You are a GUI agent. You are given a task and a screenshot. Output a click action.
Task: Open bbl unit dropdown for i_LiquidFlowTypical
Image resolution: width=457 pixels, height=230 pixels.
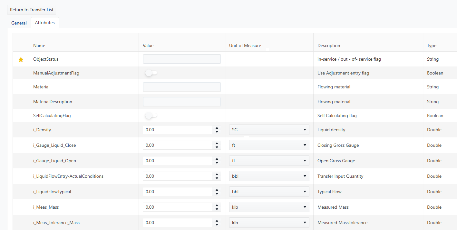coord(269,192)
